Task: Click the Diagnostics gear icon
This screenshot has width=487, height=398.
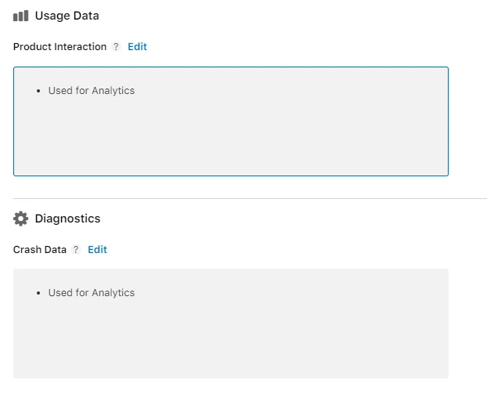Action: pyautogui.click(x=20, y=219)
